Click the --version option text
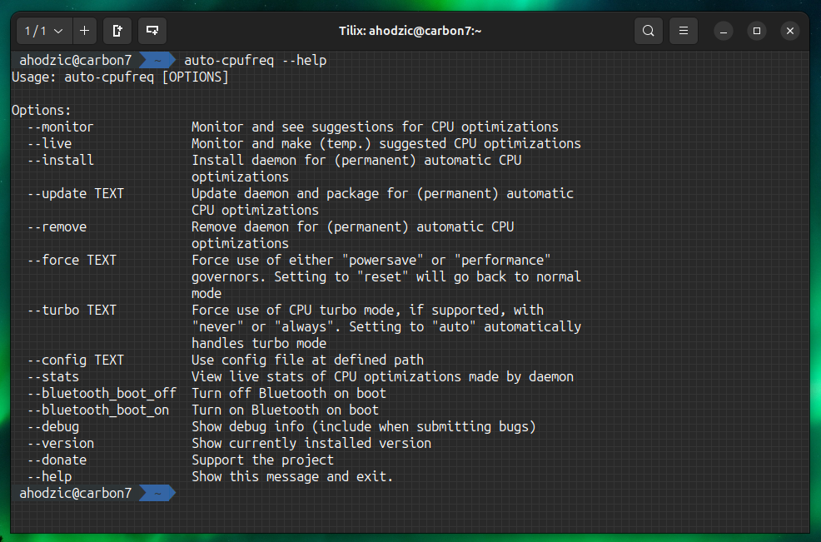821x542 pixels. point(61,444)
